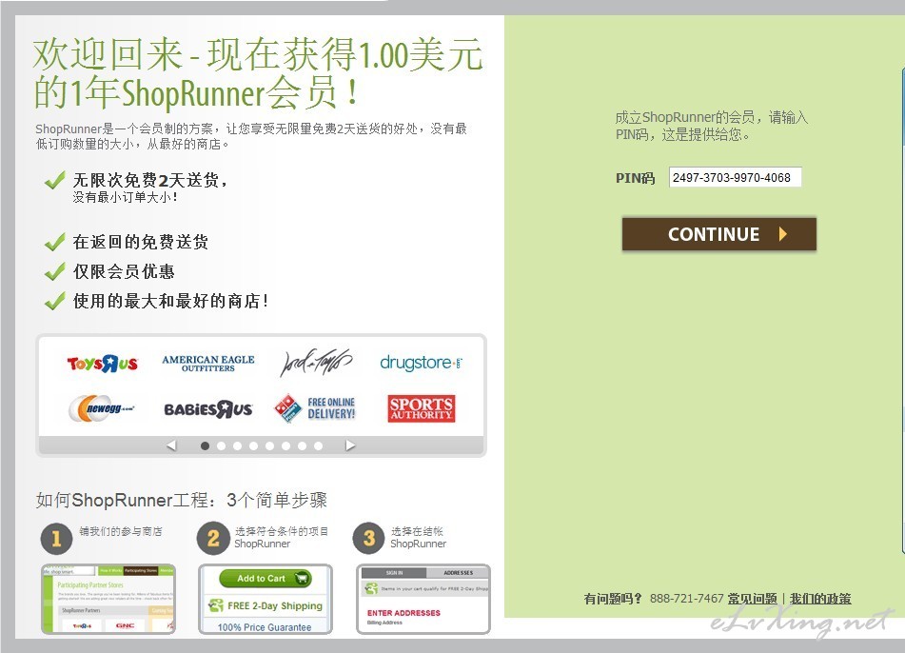Select the eighth carousel page dot

(318, 445)
